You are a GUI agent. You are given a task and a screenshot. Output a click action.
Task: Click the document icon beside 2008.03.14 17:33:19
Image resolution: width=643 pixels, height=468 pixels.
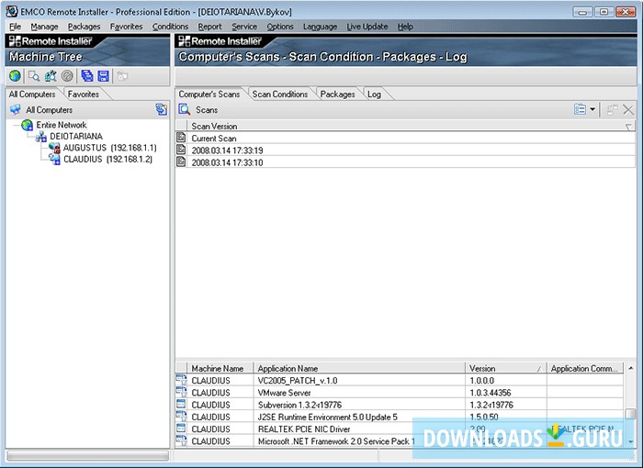pos(181,150)
